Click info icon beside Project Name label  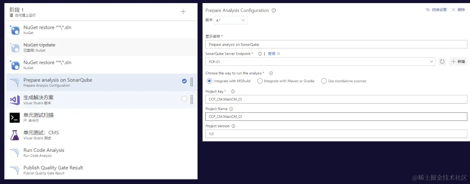(231, 109)
